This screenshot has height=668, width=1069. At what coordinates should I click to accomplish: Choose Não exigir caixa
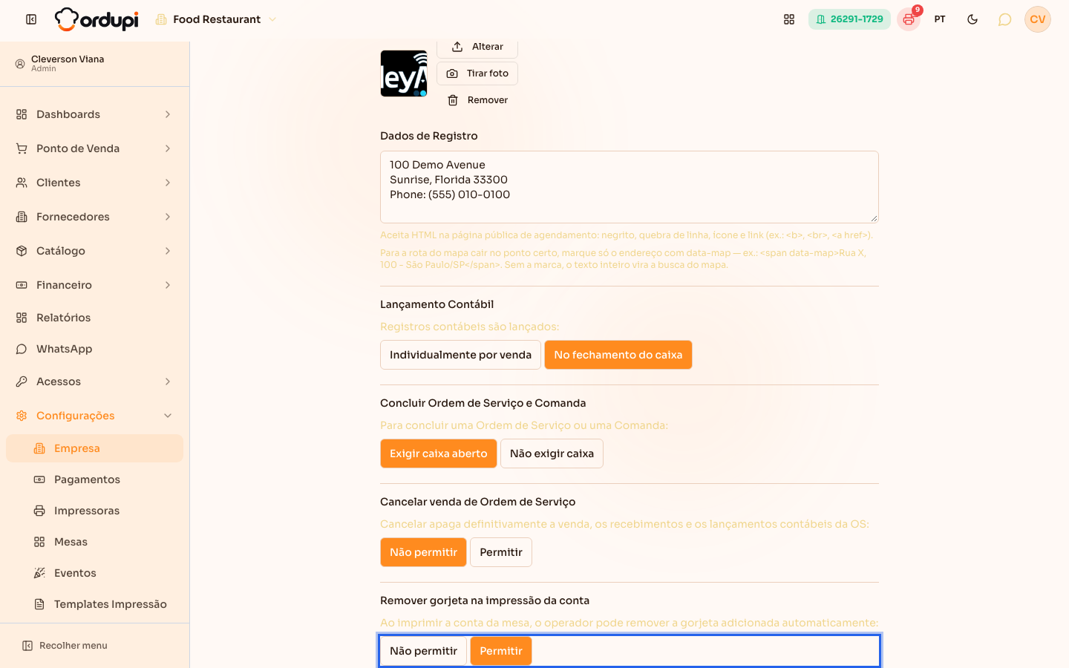point(552,453)
